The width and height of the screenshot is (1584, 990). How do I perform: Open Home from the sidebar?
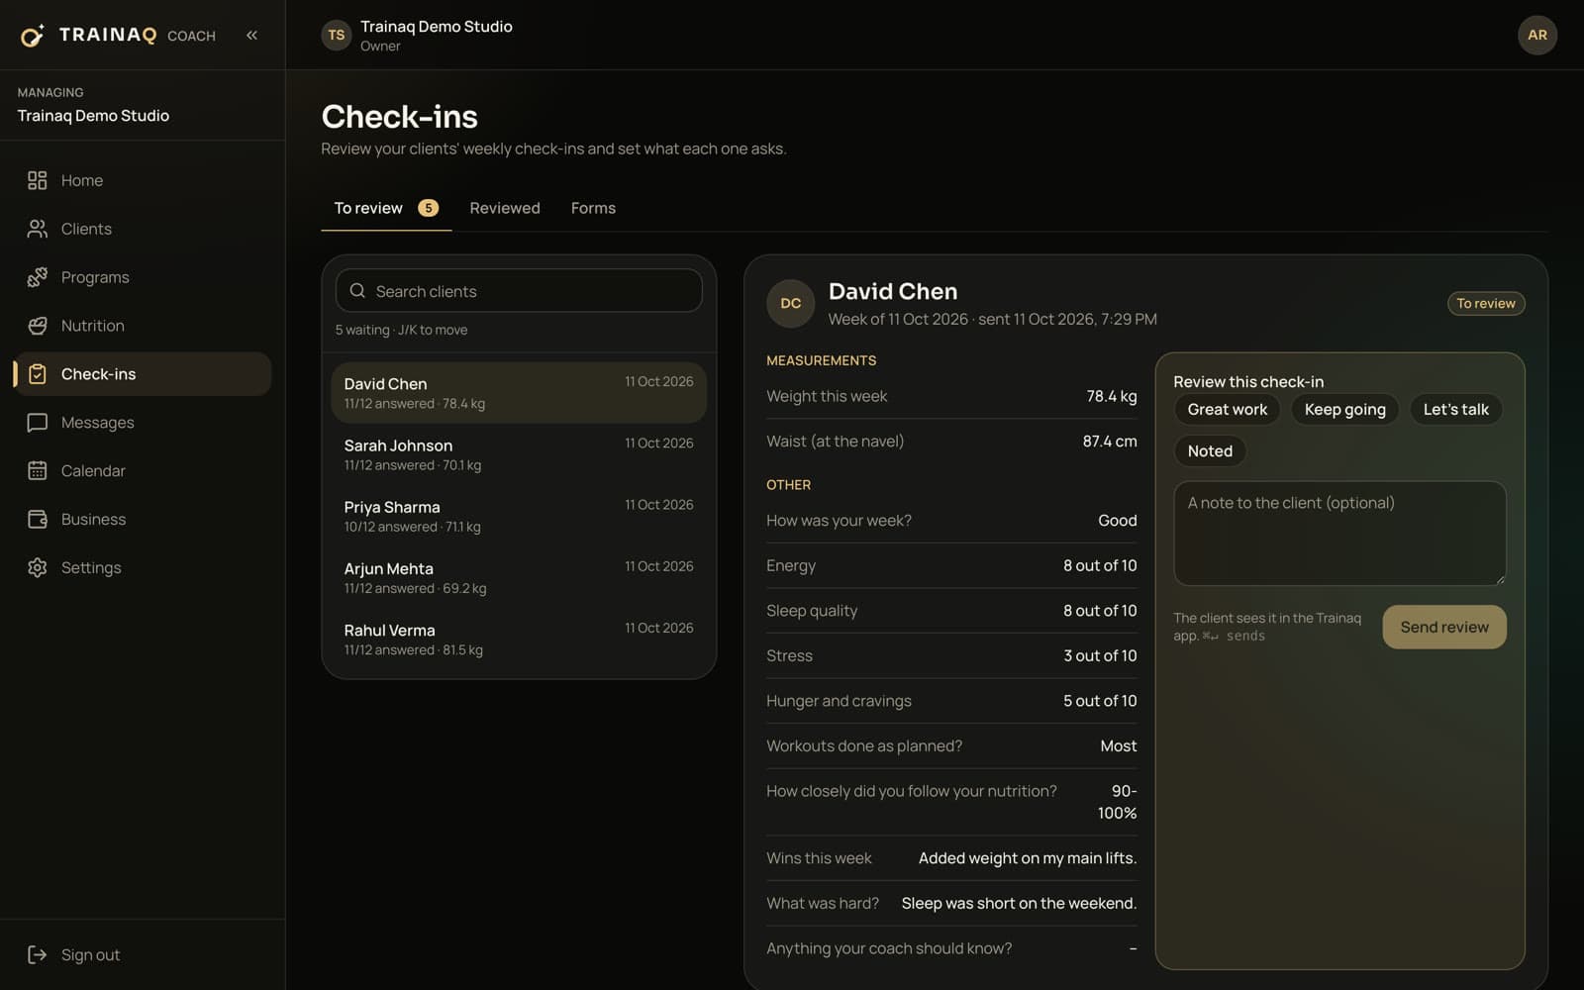point(143,180)
